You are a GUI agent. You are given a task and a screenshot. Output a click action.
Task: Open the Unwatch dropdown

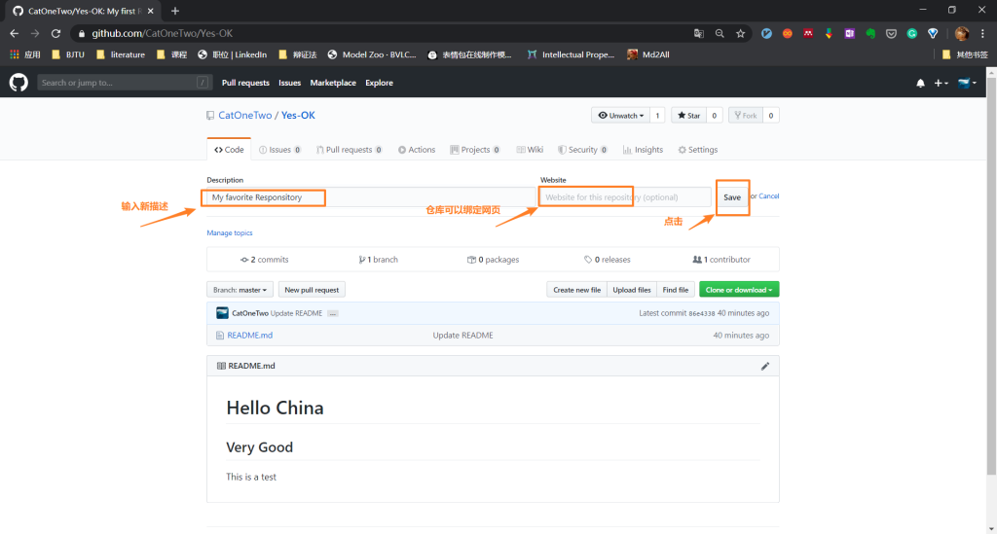(x=620, y=116)
